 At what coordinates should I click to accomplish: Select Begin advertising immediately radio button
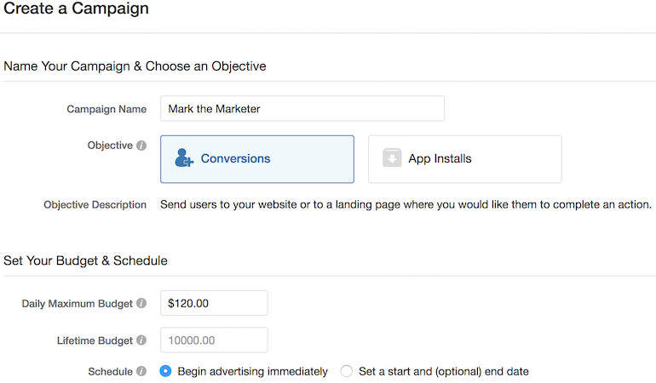pyautogui.click(x=165, y=371)
